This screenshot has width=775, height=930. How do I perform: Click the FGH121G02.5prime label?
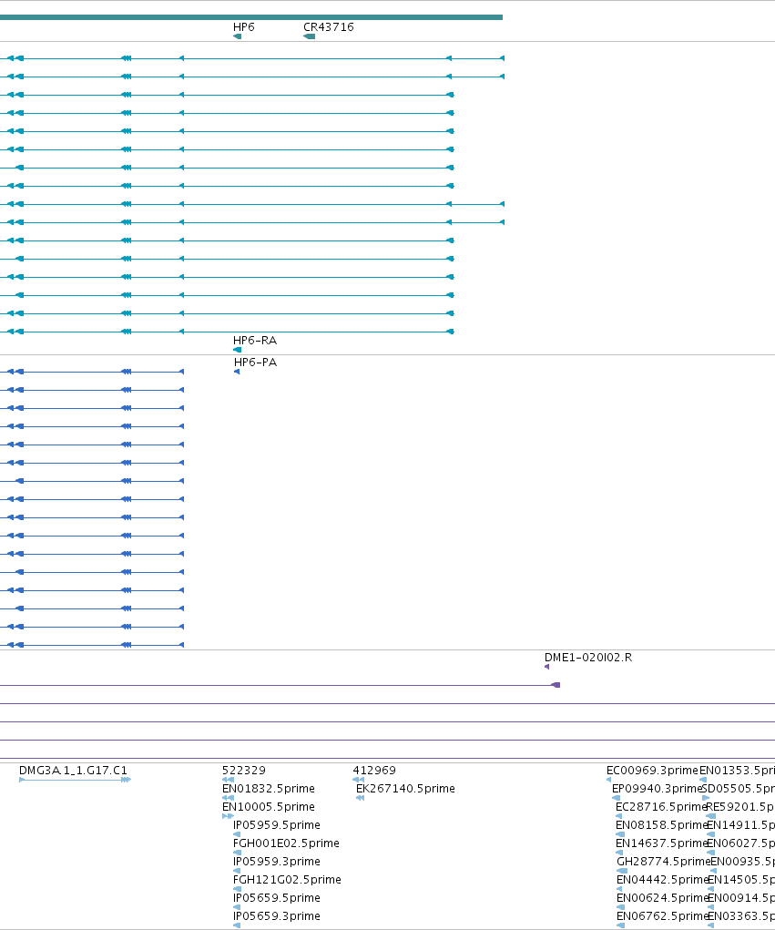click(287, 880)
